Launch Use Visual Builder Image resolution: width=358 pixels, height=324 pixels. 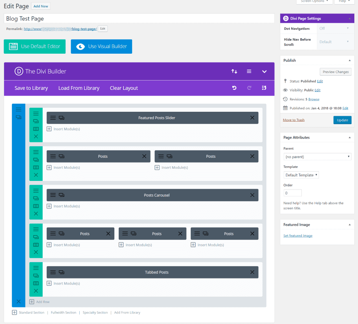pos(101,46)
